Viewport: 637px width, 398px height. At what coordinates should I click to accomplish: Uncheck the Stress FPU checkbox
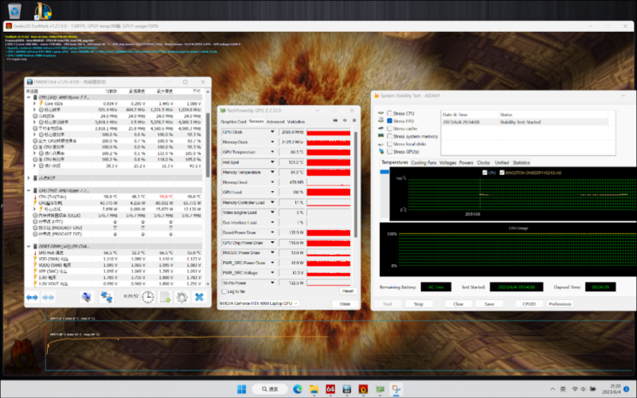pos(388,121)
